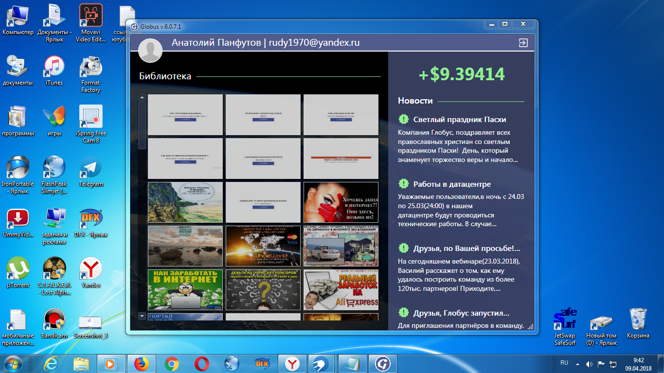The height and width of the screenshot is (373, 664).
Task: Click the volume speaker tray icon
Action: tap(589, 364)
